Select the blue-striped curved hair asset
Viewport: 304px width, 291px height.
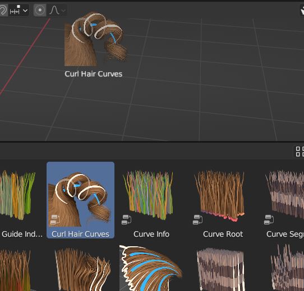(x=150, y=268)
